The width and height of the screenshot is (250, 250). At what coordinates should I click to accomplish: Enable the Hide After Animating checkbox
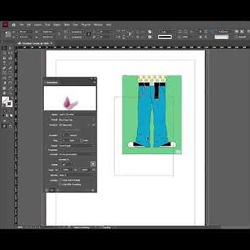point(60,185)
